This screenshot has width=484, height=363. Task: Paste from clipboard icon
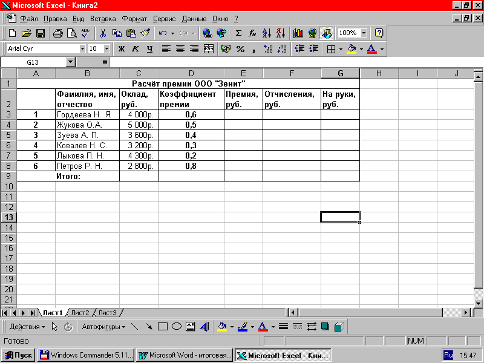coord(131,33)
